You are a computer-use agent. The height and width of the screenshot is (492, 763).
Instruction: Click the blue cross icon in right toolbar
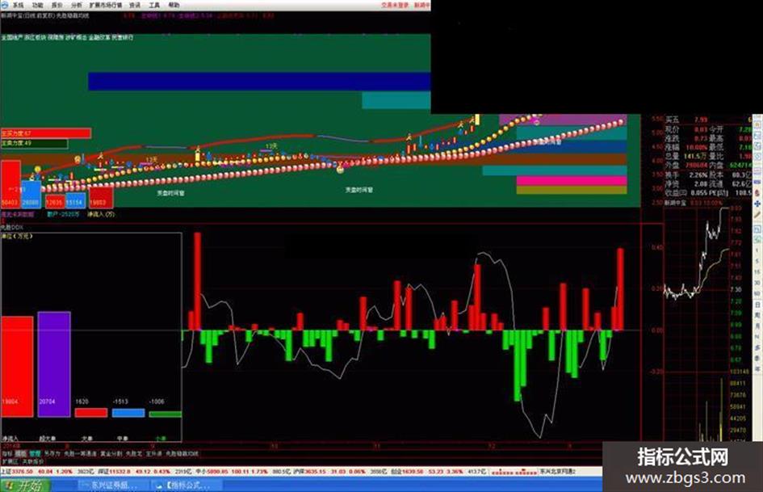[757, 204]
